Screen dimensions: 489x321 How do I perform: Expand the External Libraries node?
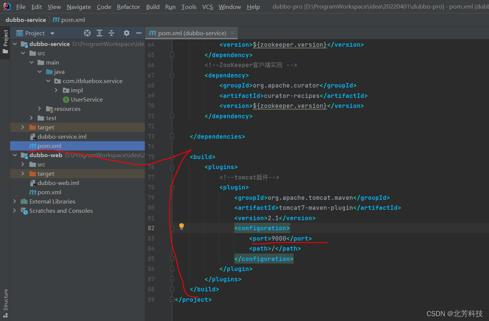[15, 201]
